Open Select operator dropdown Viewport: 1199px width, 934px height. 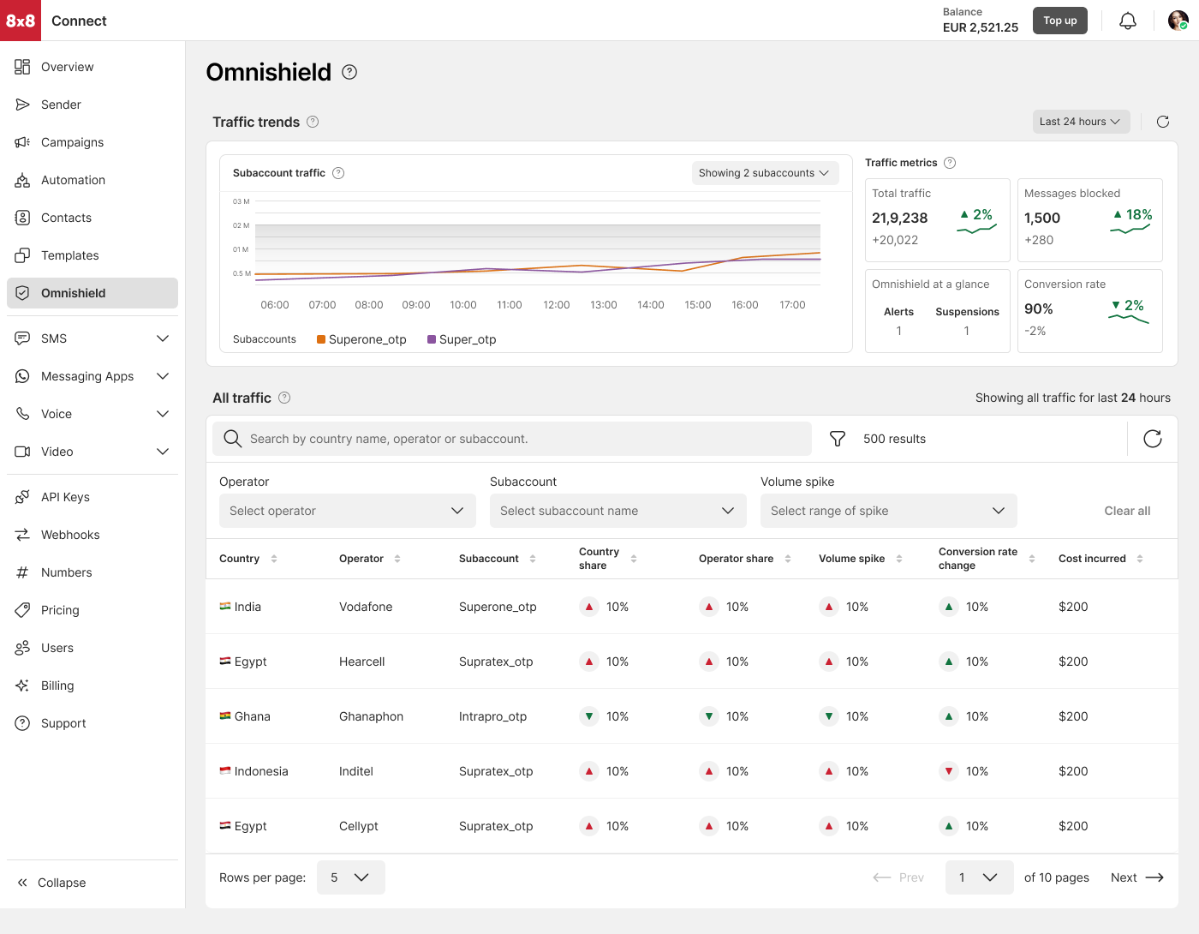coord(348,511)
